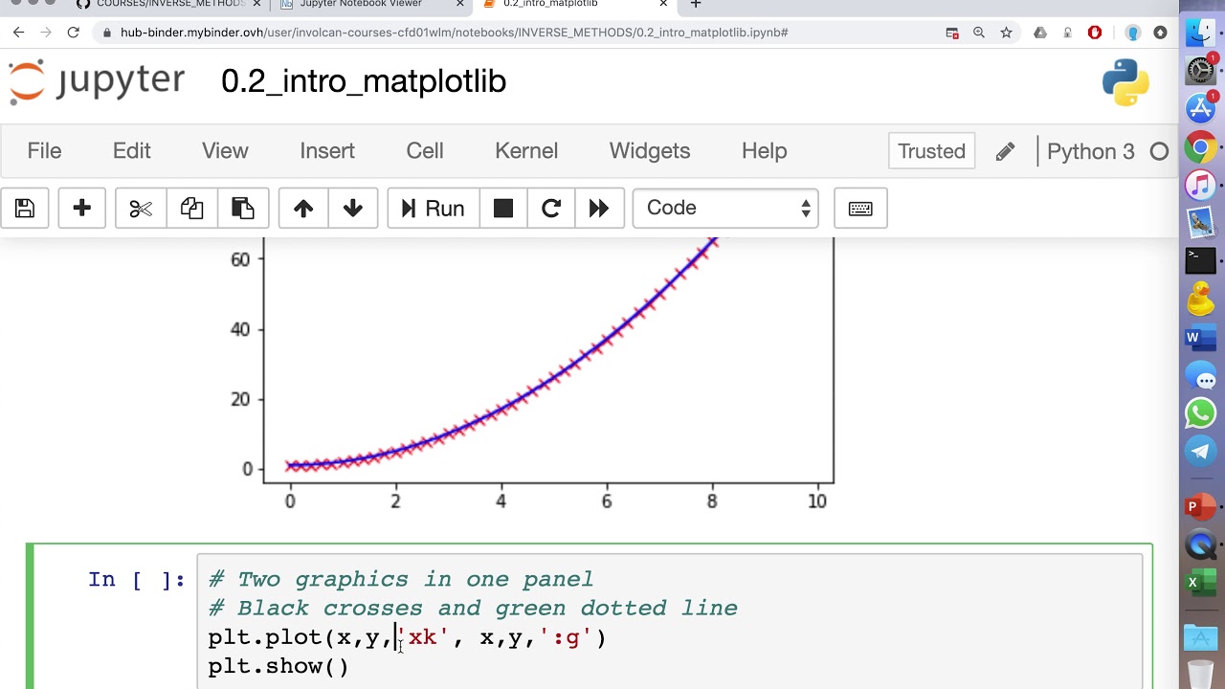Move the selected cell down
Viewport: 1225px width, 689px height.
[353, 209]
